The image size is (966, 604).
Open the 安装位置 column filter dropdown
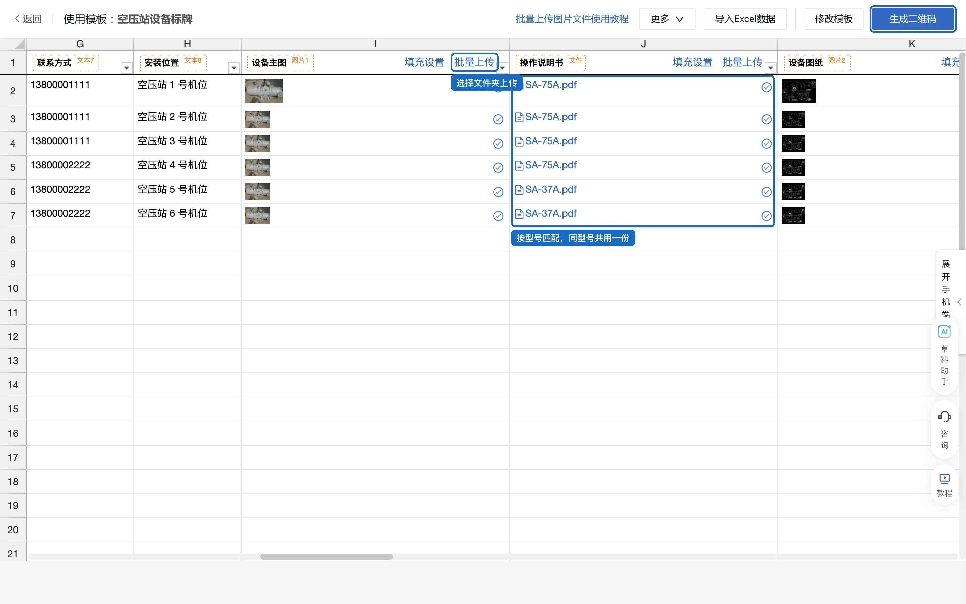pyautogui.click(x=234, y=68)
